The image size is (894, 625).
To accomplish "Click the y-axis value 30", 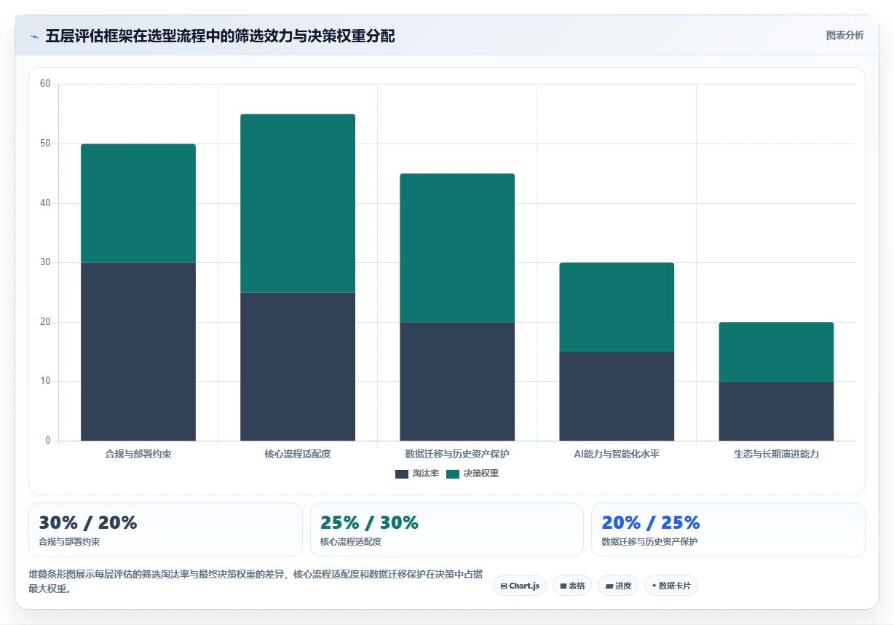I will tap(45, 262).
